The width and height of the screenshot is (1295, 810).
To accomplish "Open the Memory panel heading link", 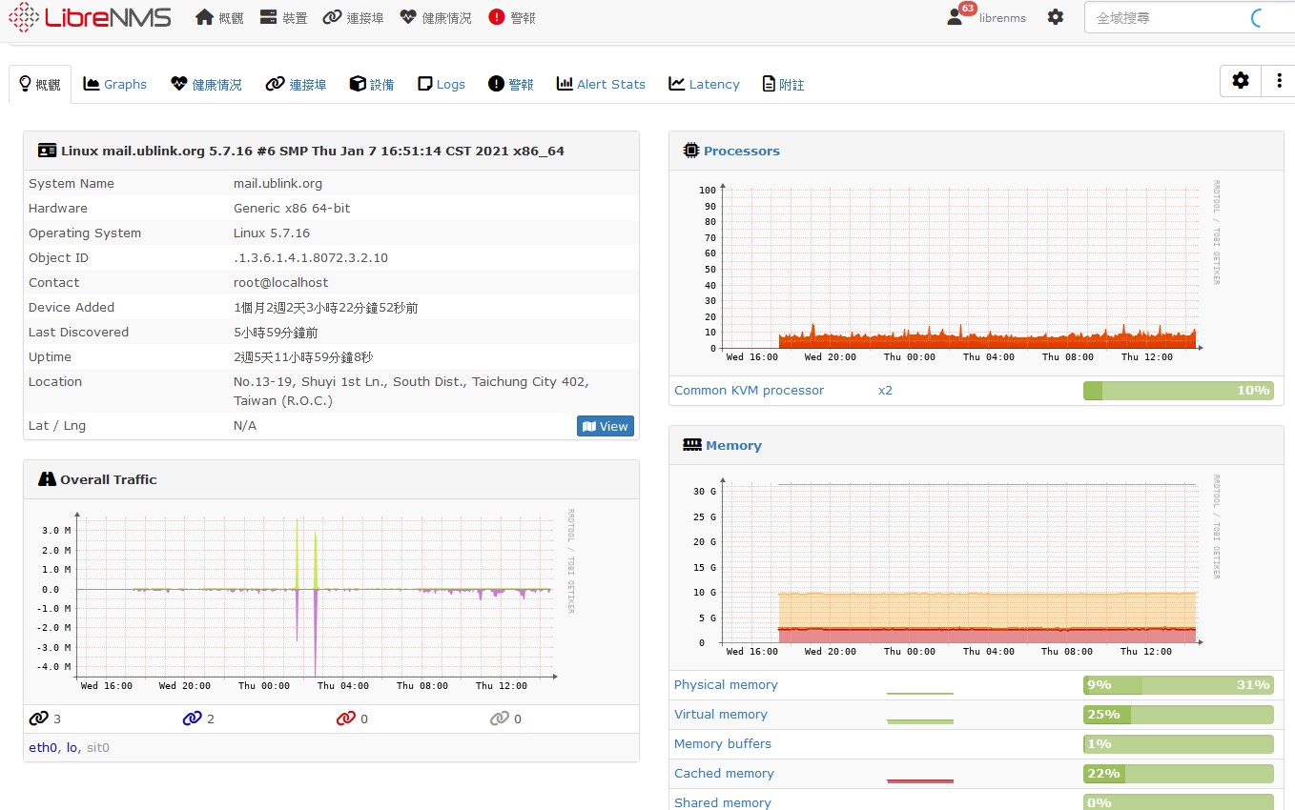I will [733, 445].
